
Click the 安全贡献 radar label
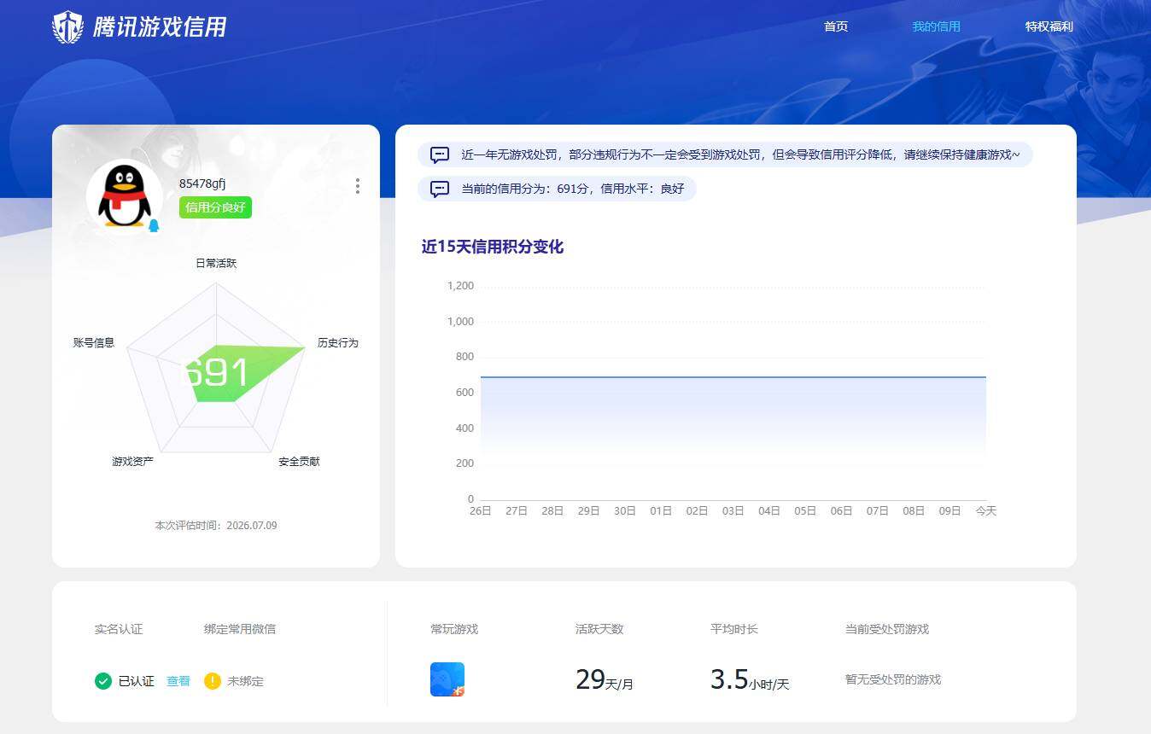[x=299, y=462]
